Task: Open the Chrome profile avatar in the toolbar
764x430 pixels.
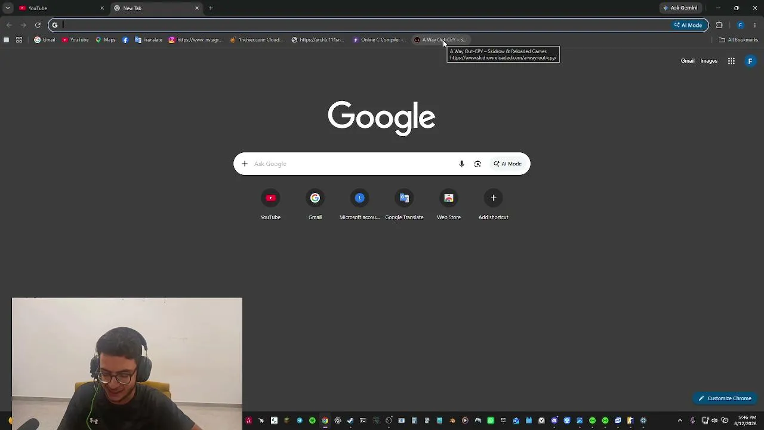Action: [x=740, y=25]
